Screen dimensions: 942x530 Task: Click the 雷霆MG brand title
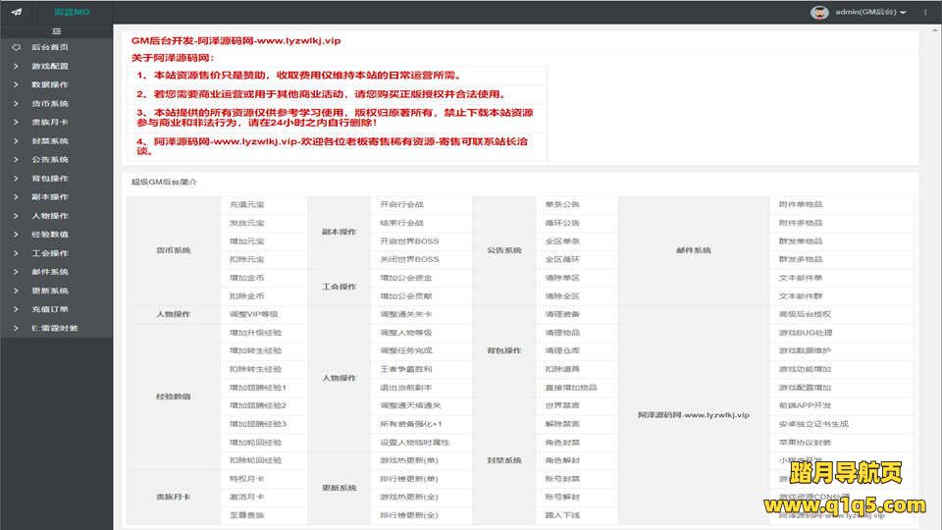tap(72, 12)
